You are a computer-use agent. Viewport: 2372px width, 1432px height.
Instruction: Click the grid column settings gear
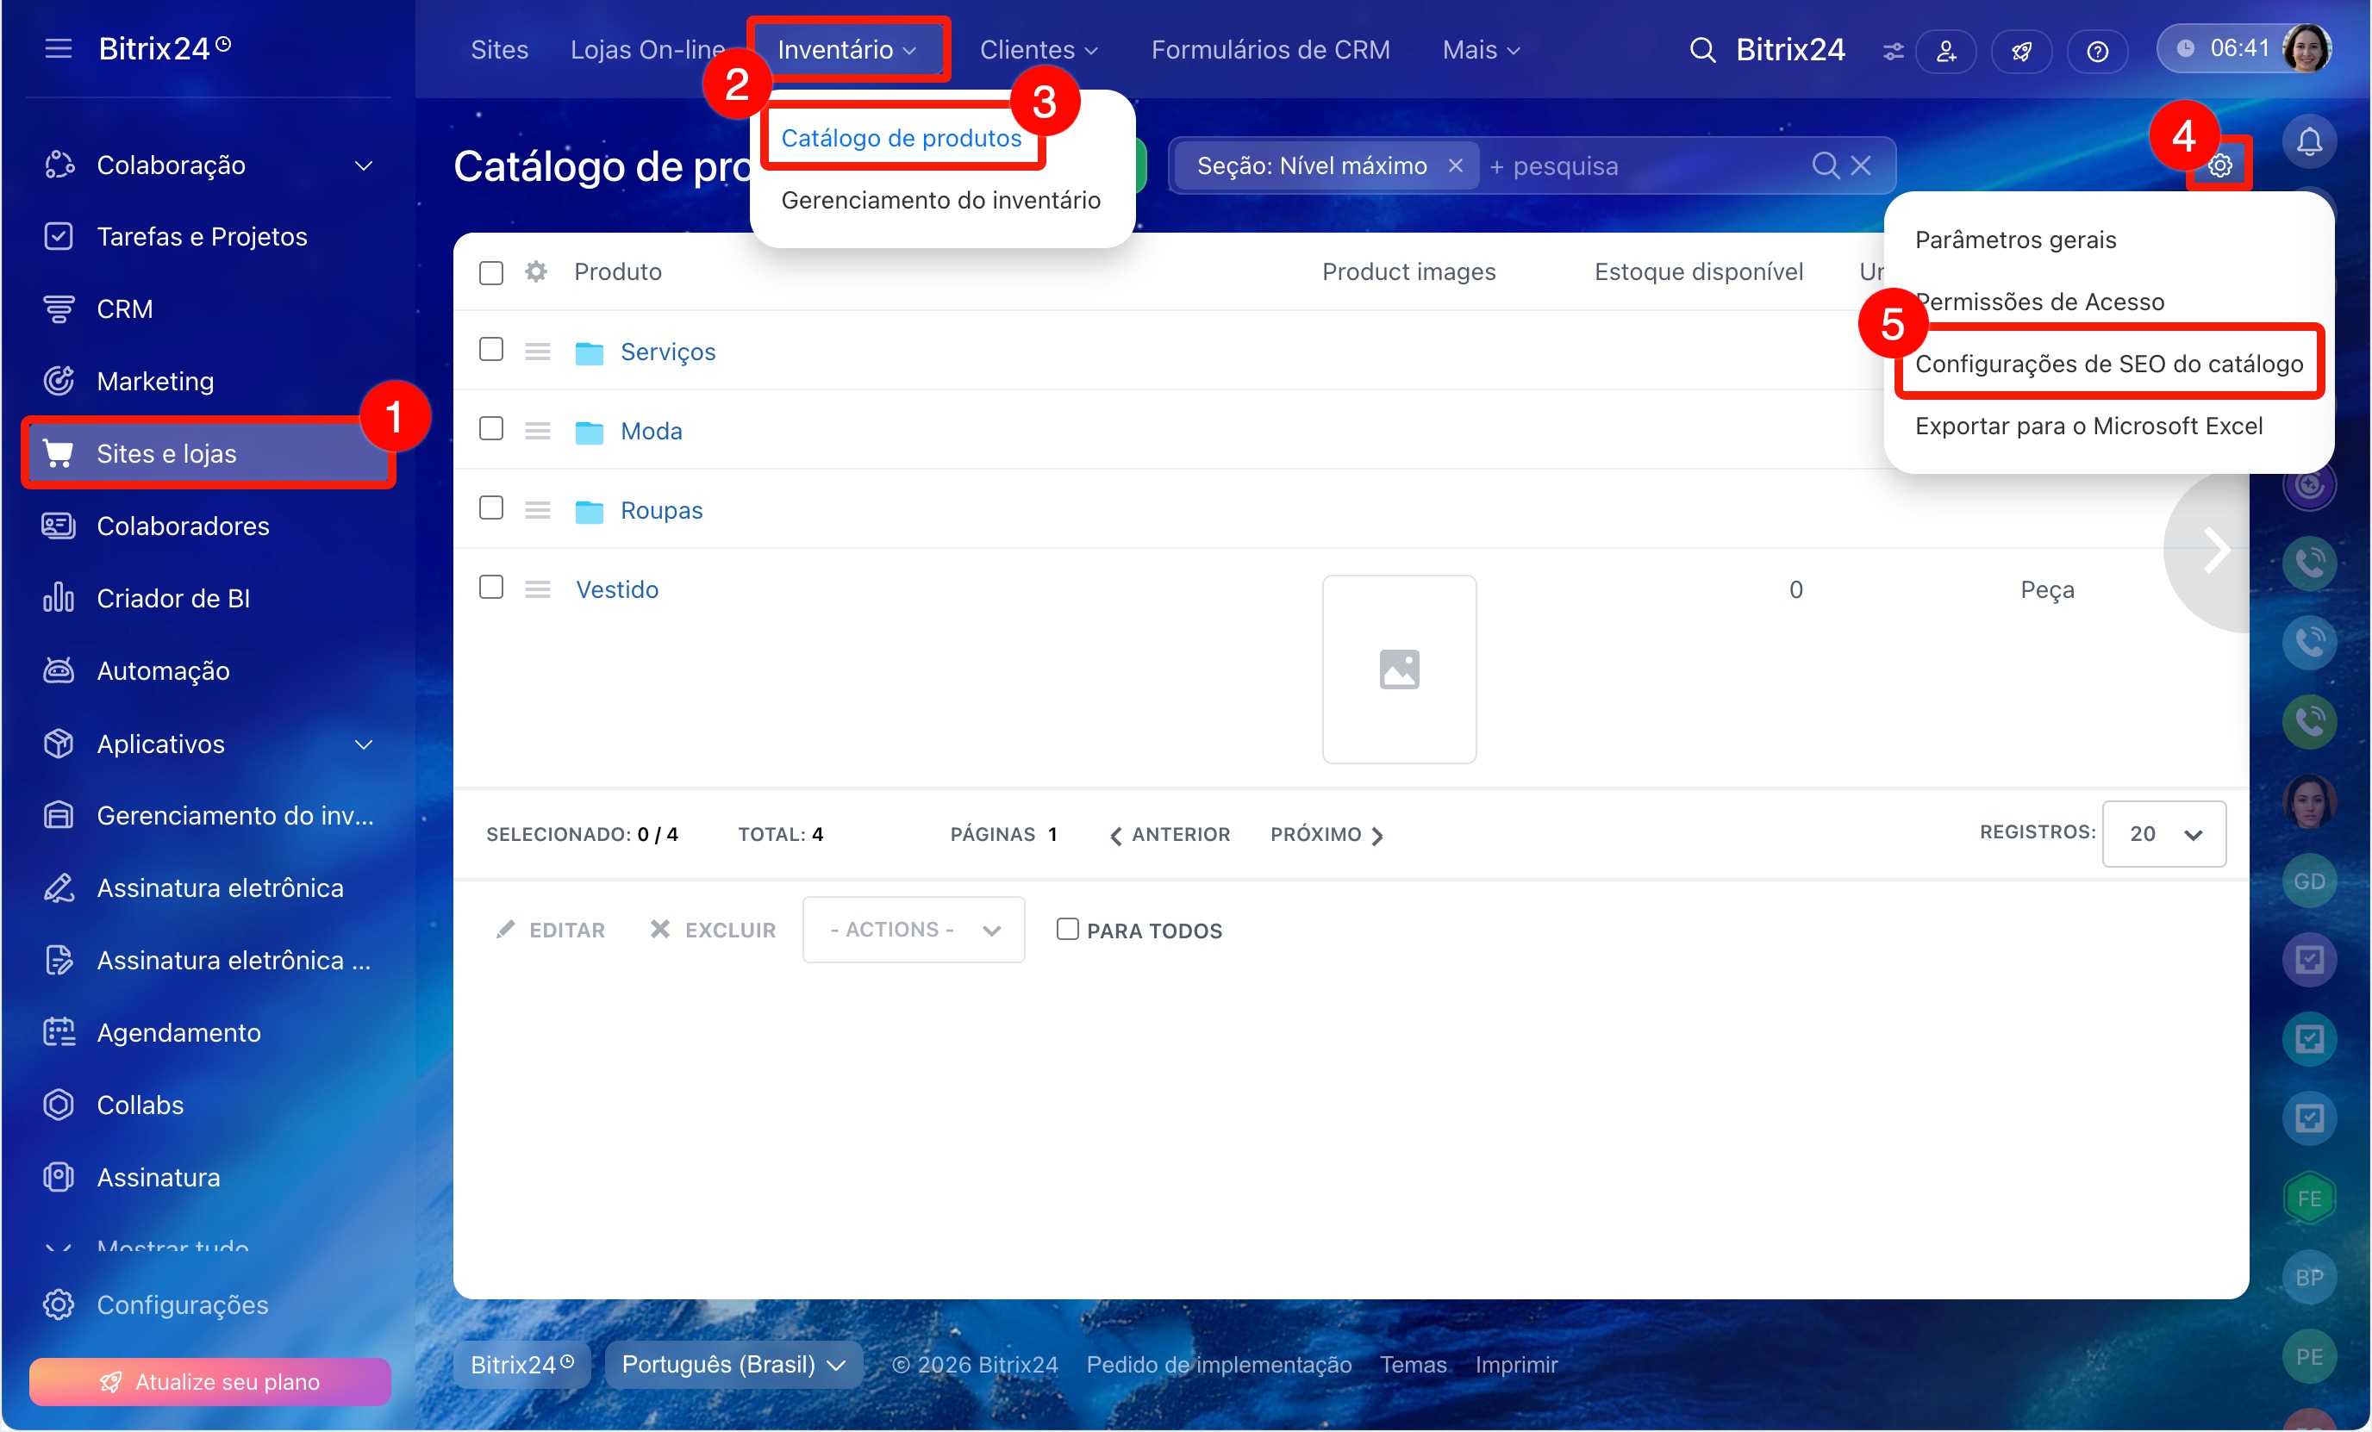pos(536,271)
